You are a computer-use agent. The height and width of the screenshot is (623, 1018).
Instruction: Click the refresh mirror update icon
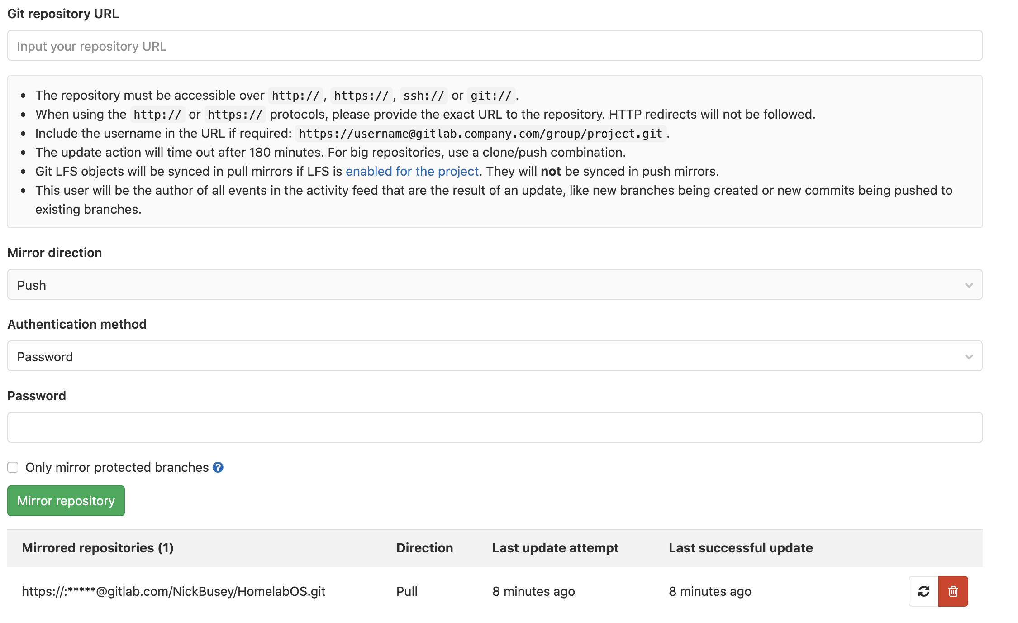coord(923,591)
